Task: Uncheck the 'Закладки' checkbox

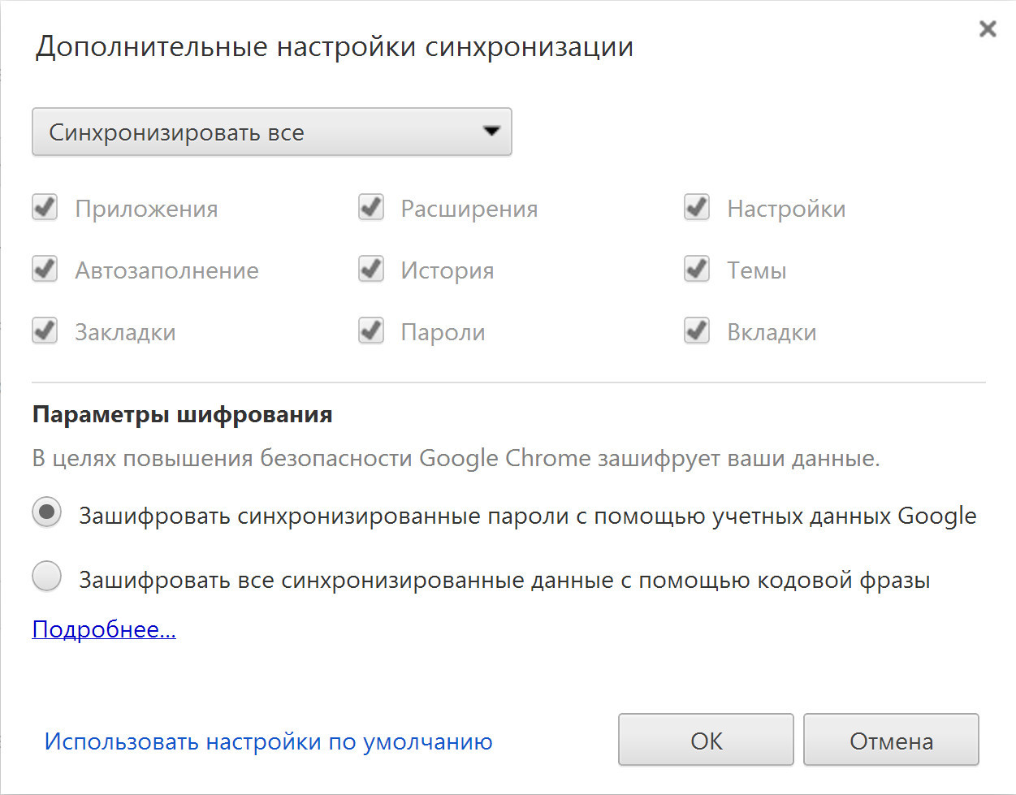Action: pos(45,331)
